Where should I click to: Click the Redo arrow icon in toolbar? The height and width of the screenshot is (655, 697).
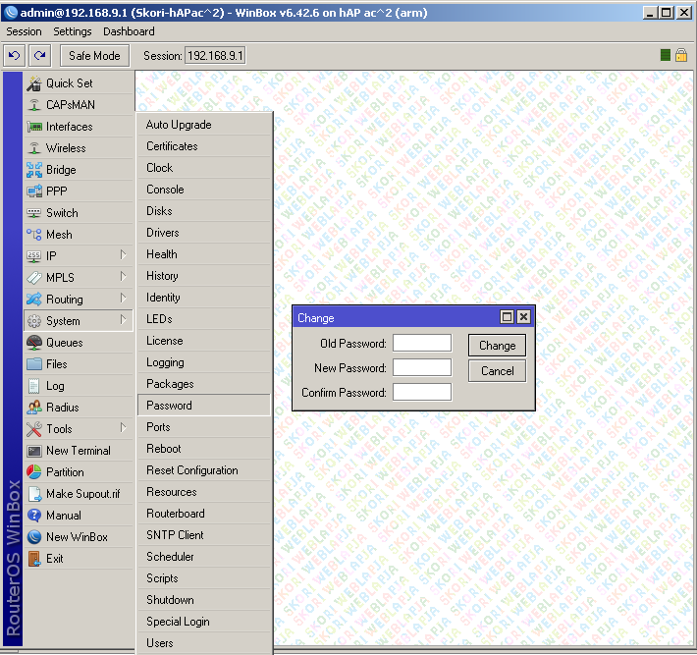pos(39,56)
